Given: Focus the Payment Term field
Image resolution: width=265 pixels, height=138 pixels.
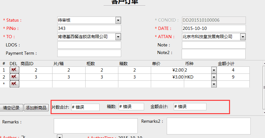Looking at the screenshot, I should [x=89, y=53].
